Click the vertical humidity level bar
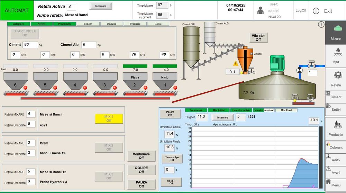 click(x=320, y=157)
